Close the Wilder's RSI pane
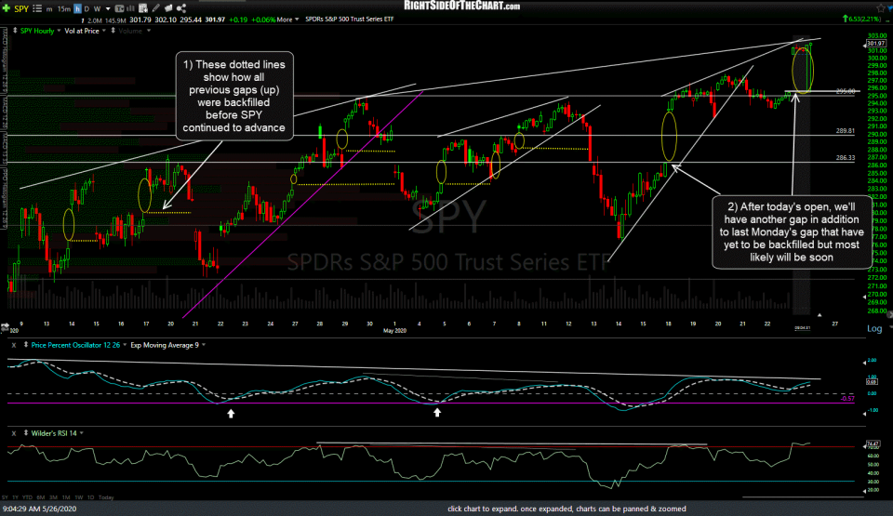This screenshot has width=893, height=516. (14, 433)
